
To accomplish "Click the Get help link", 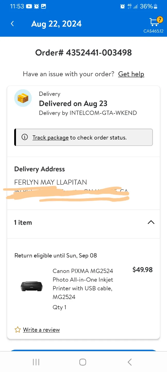I will [x=131, y=74].
